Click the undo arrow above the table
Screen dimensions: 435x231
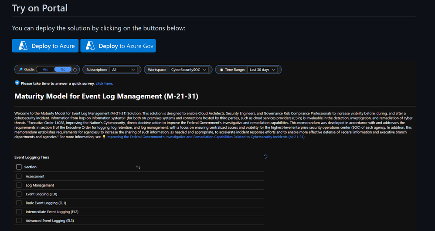coord(265,157)
